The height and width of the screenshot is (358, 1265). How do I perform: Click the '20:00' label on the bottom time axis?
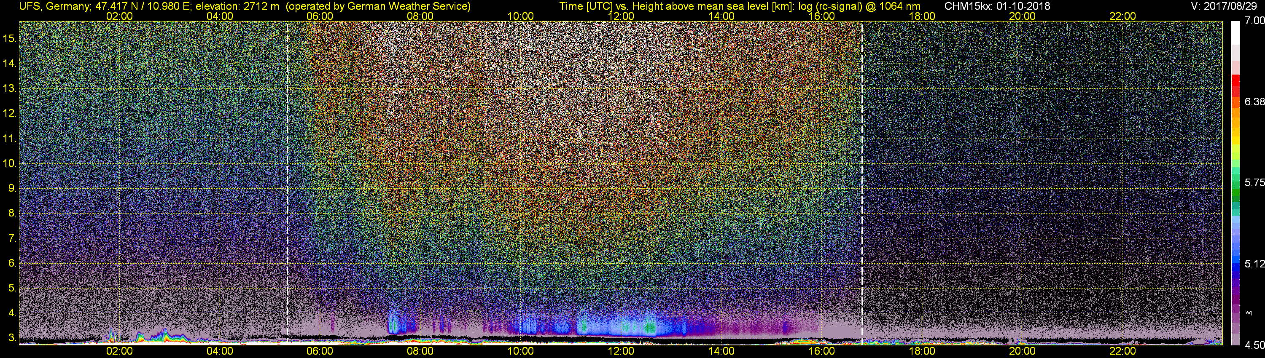1023,351
